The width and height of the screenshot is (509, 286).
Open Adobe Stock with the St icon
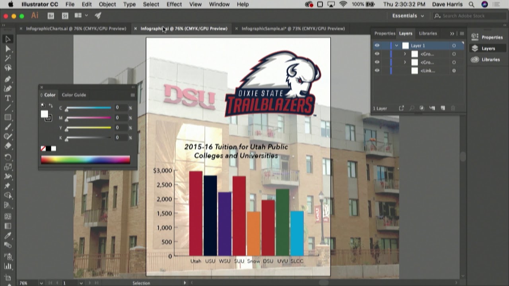[65, 16]
